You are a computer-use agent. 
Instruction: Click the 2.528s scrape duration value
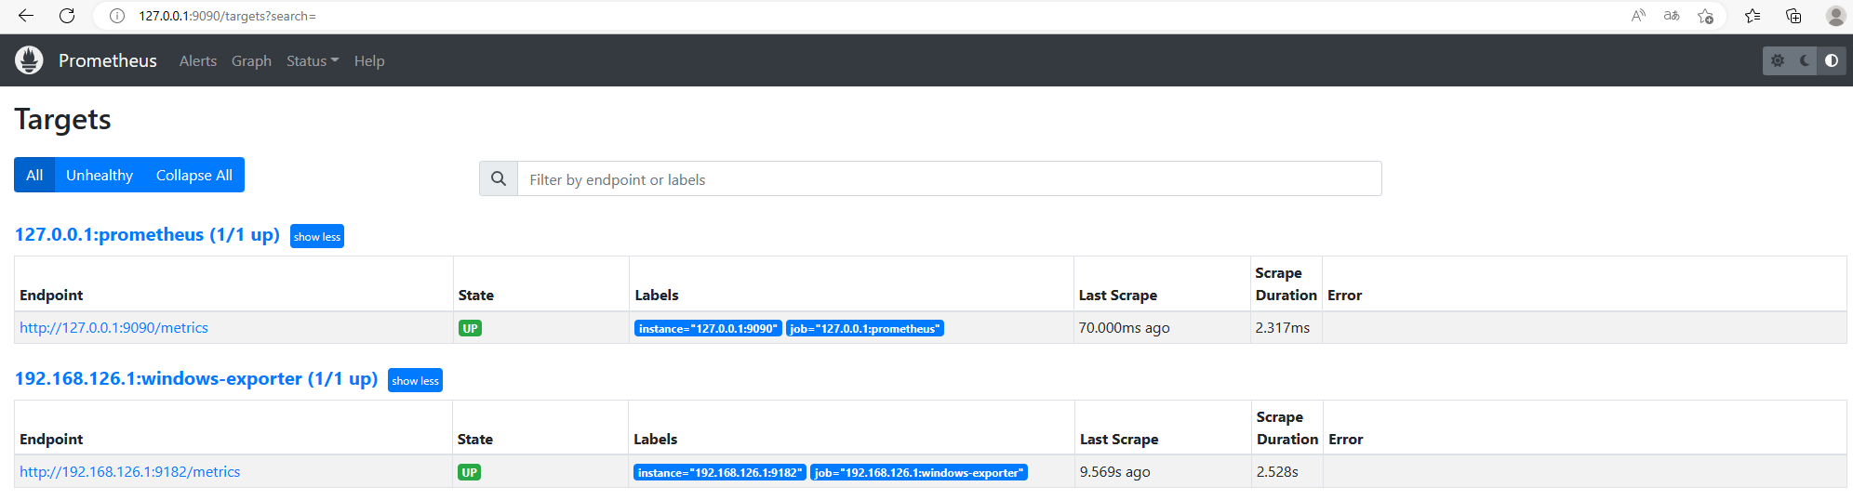1277,471
